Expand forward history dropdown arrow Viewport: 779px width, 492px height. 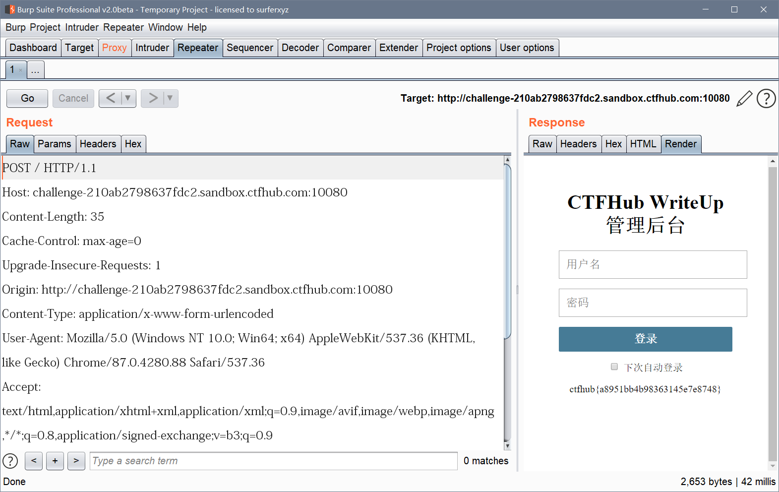pyautogui.click(x=170, y=98)
